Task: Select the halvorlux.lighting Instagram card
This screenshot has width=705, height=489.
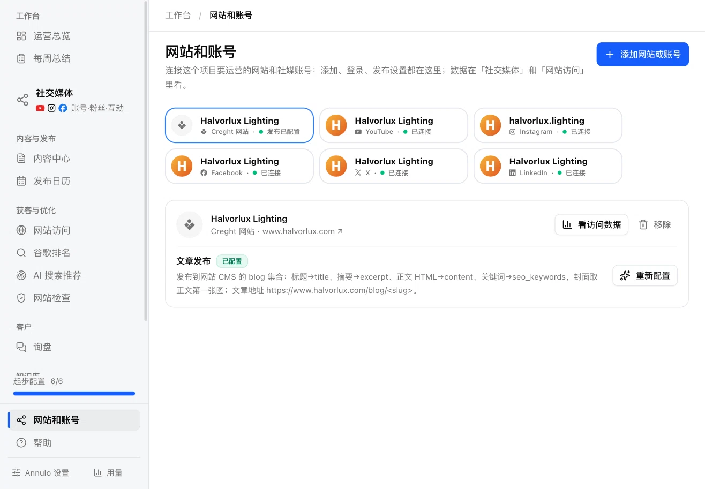Action: tap(548, 125)
